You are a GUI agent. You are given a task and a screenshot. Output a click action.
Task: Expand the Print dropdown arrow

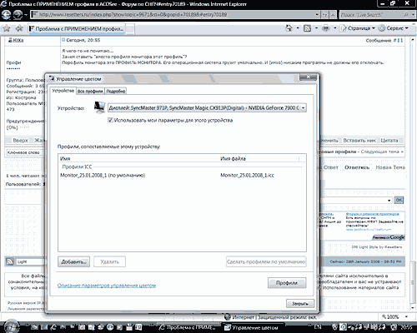click(x=335, y=28)
